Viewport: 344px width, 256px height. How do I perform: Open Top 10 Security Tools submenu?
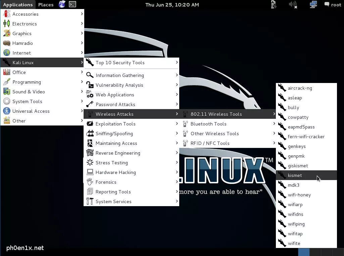[x=132, y=63]
